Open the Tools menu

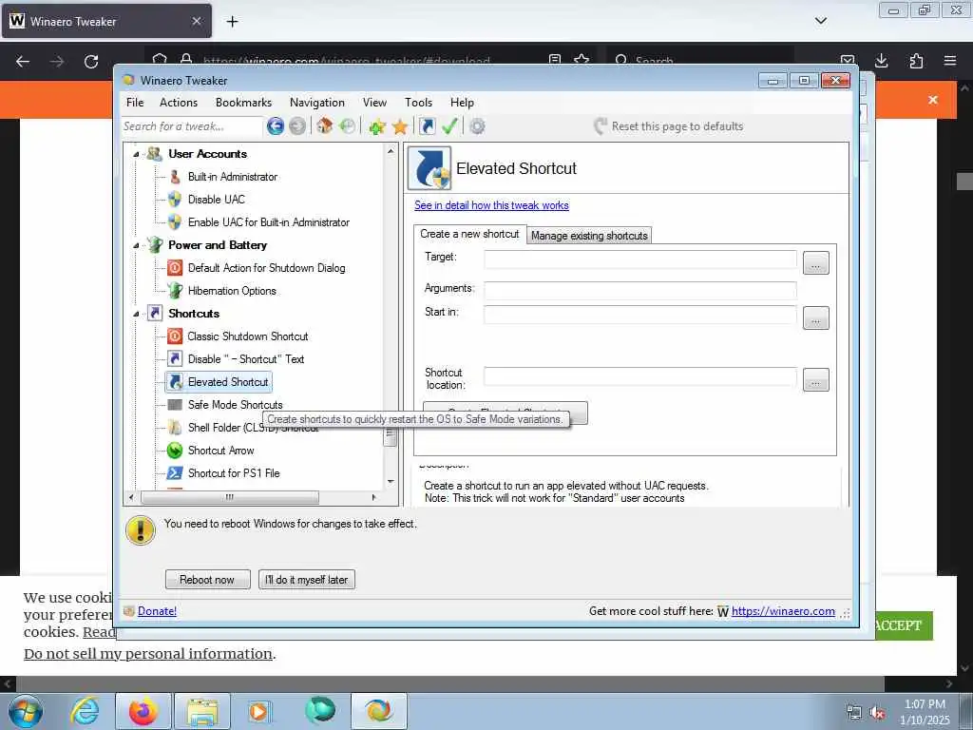tap(419, 103)
